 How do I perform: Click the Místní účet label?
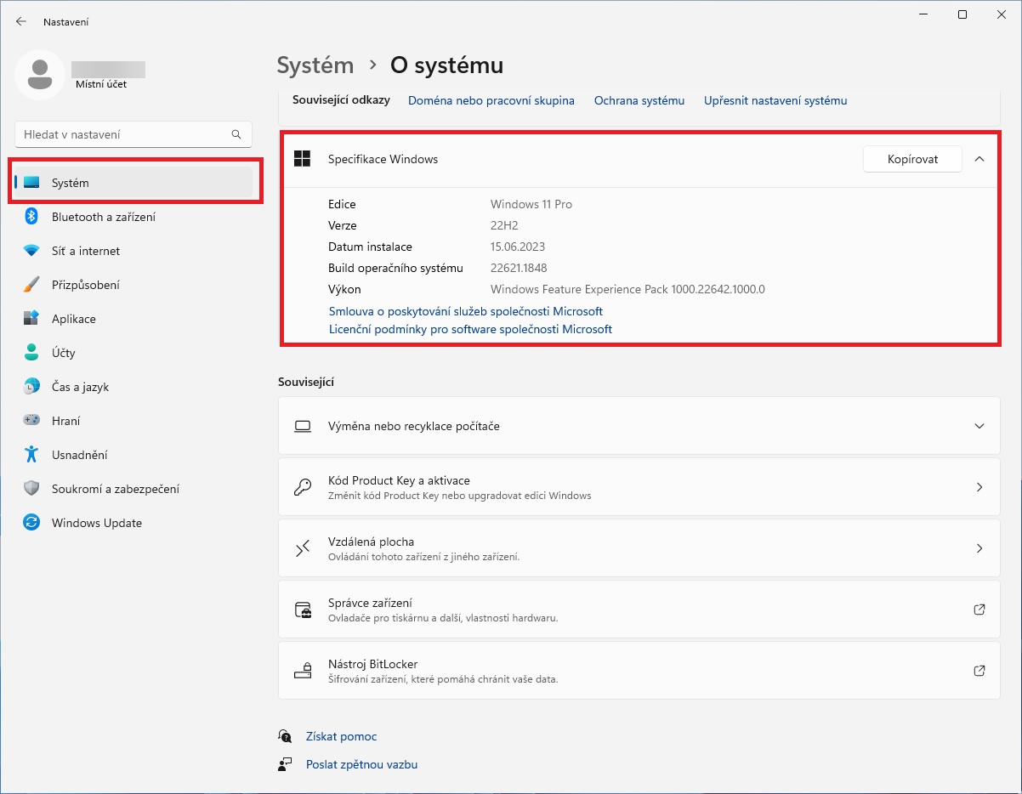(101, 84)
